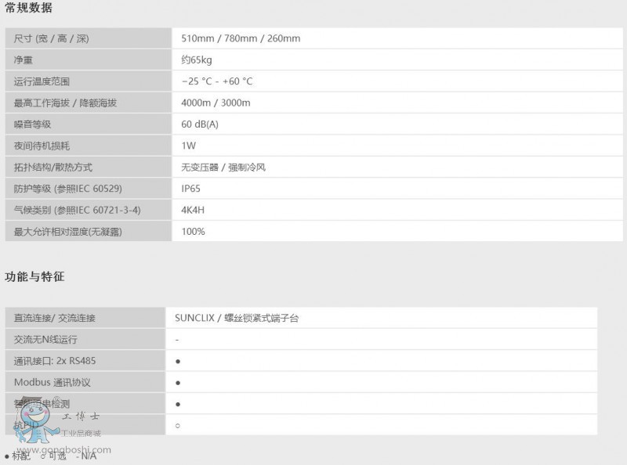Viewport: 627px width, 465px height.
Task: Click the 约65kg net weight value
Action: click(197, 59)
